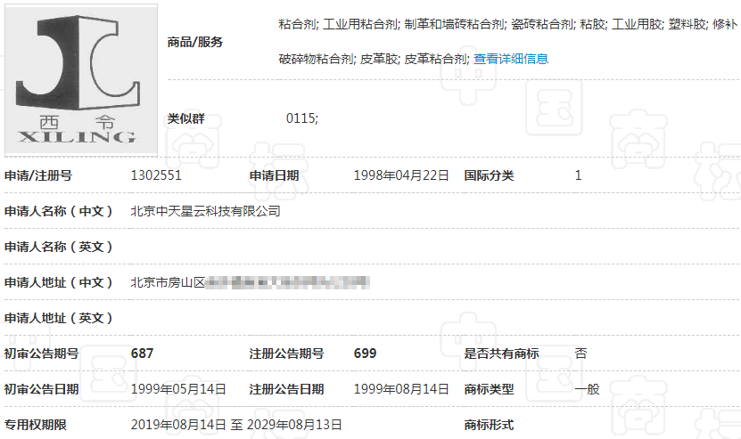Click the trademark type value 一般
Image resolution: width=741 pixels, height=439 pixels.
(587, 389)
